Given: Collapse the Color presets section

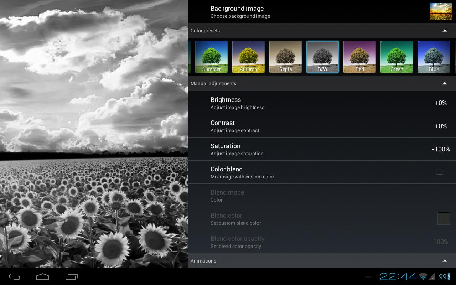Looking at the screenshot, I should pos(445,31).
